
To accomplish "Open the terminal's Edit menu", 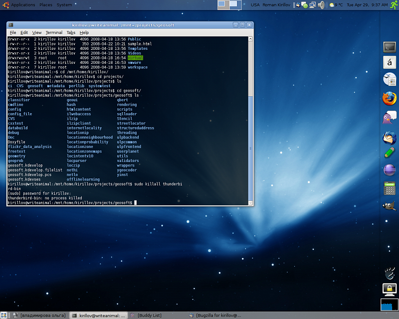I will [24, 32].
